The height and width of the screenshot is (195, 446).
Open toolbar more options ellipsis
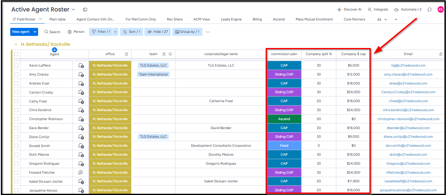point(208,32)
